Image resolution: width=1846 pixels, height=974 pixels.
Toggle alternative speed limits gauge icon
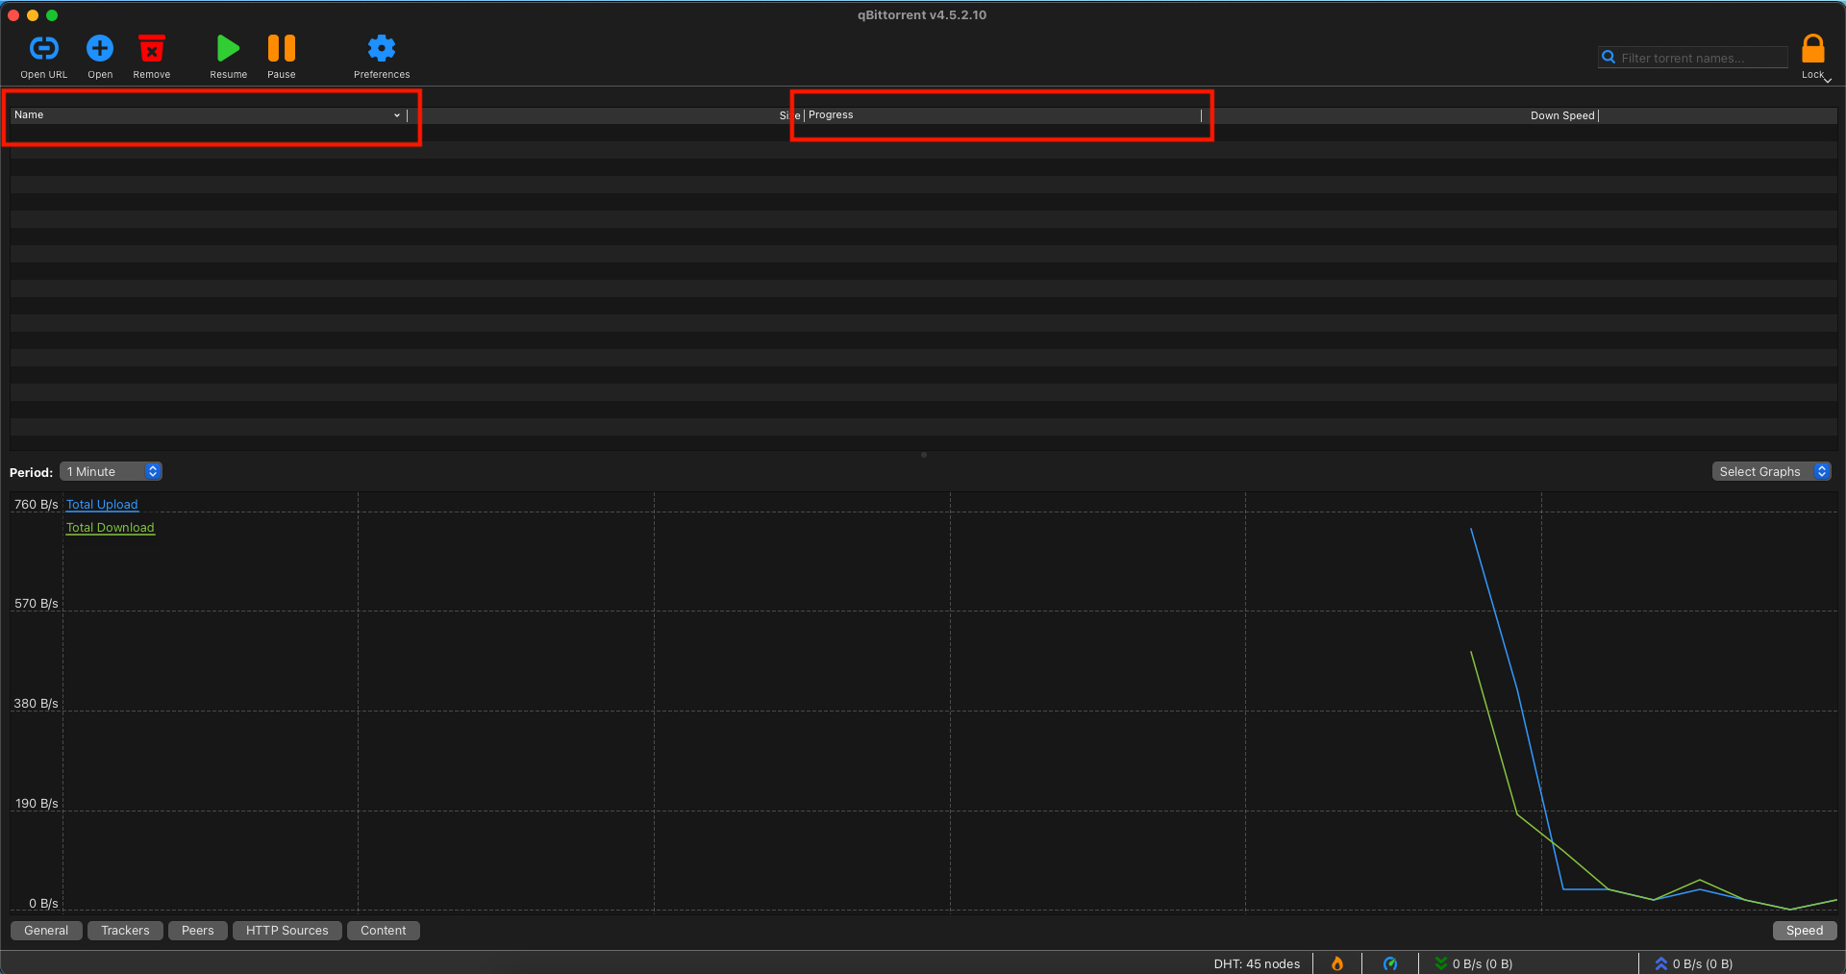(1390, 963)
